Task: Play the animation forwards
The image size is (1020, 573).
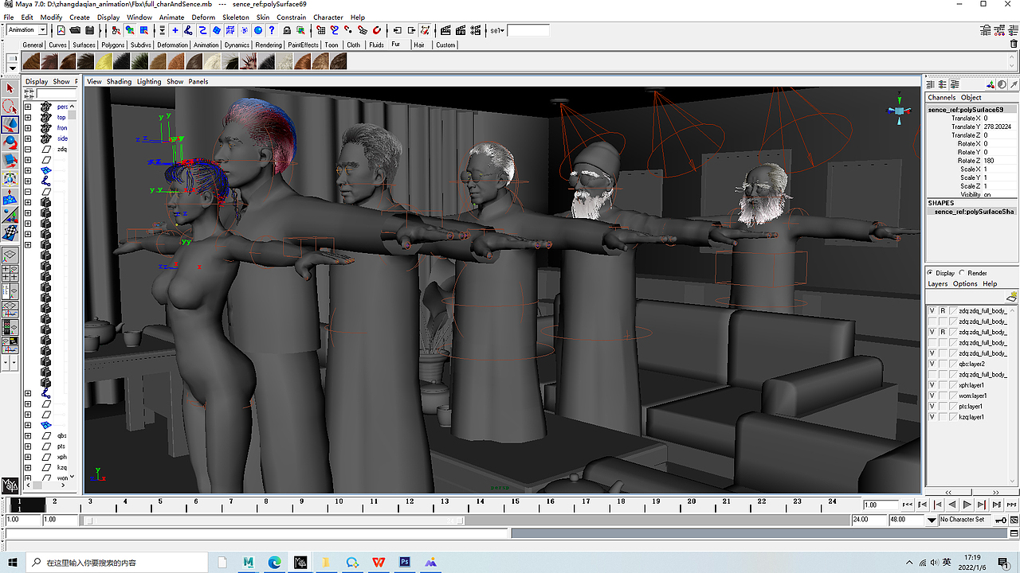Action: click(967, 505)
